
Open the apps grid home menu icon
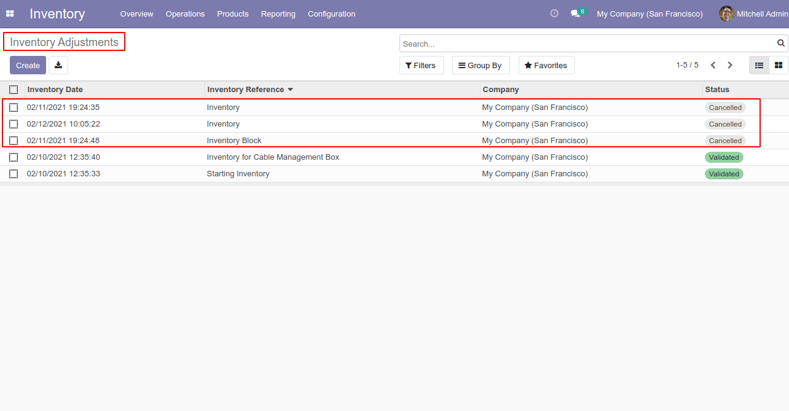coord(10,14)
